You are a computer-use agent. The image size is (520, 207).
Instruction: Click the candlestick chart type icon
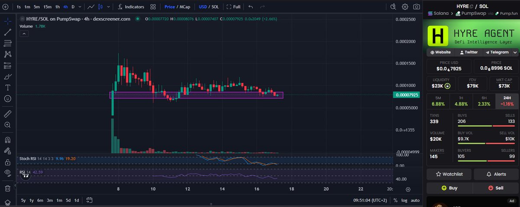point(101,7)
